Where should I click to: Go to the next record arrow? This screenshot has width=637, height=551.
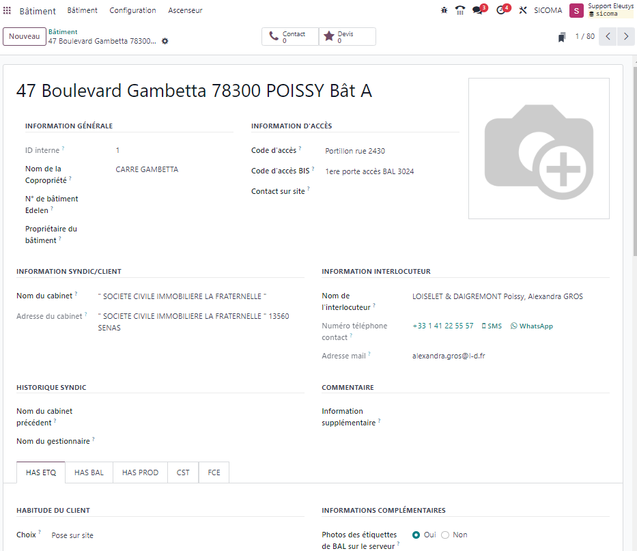(x=625, y=37)
